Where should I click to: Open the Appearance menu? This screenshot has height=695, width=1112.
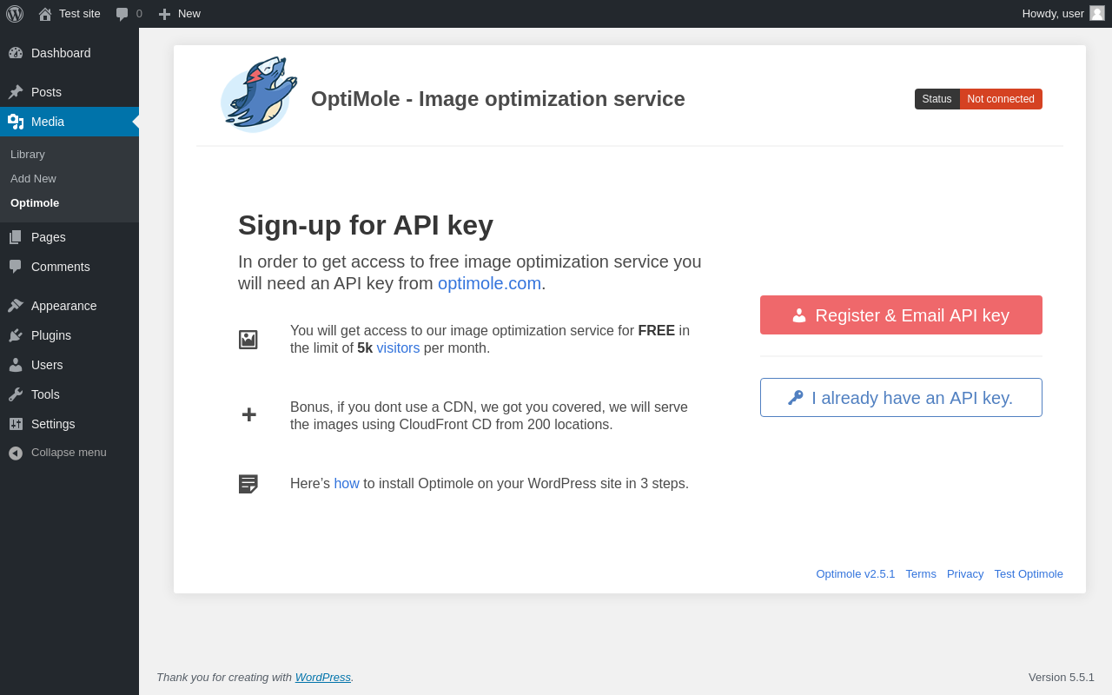click(x=63, y=306)
